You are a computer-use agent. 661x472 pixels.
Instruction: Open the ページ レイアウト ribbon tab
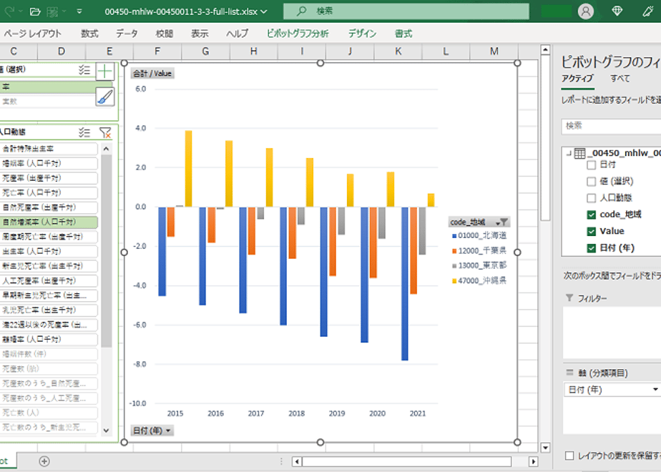[33, 34]
